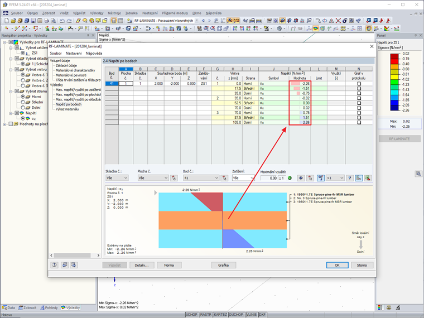Select the Dolní side radio button in navigator

point(23,108)
